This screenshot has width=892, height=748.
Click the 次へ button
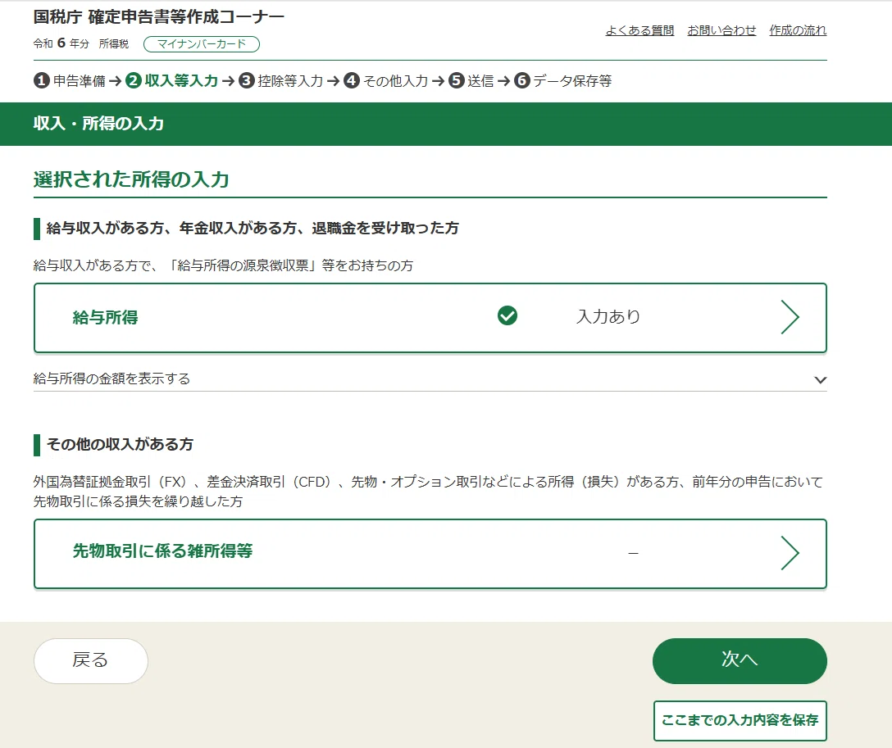click(740, 660)
